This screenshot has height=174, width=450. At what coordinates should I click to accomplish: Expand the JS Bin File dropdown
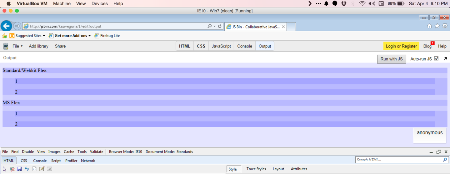pos(17,46)
